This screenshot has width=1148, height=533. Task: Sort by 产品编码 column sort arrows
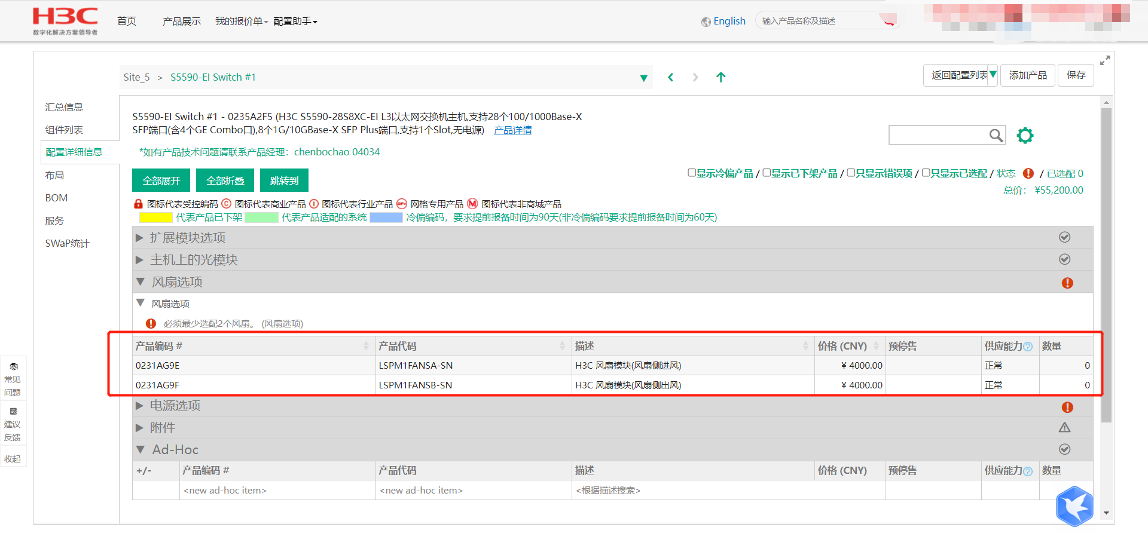(366, 346)
